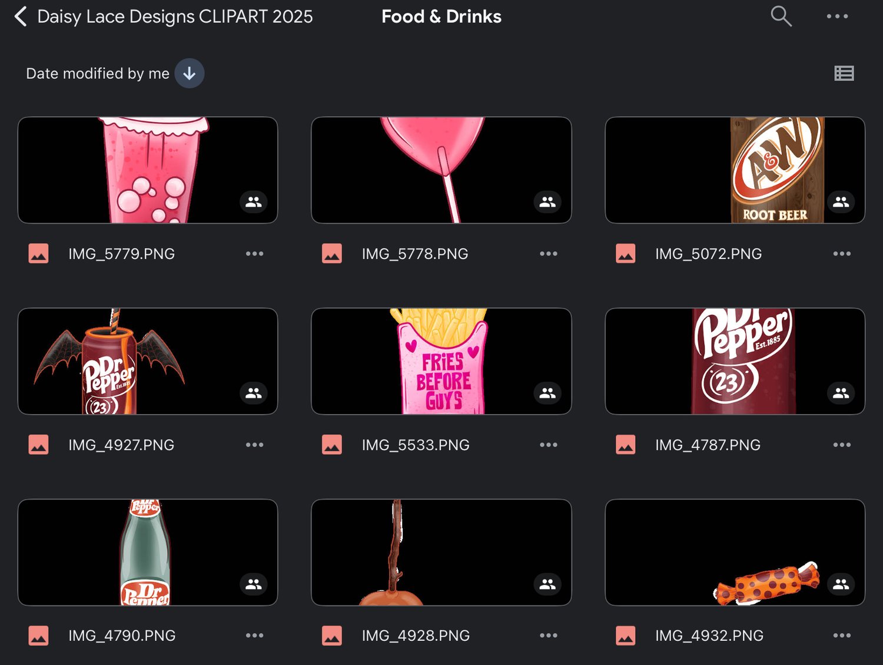The height and width of the screenshot is (665, 883).
Task: Click the image file icon beside IMG_5533.PNG
Action: tap(332, 445)
